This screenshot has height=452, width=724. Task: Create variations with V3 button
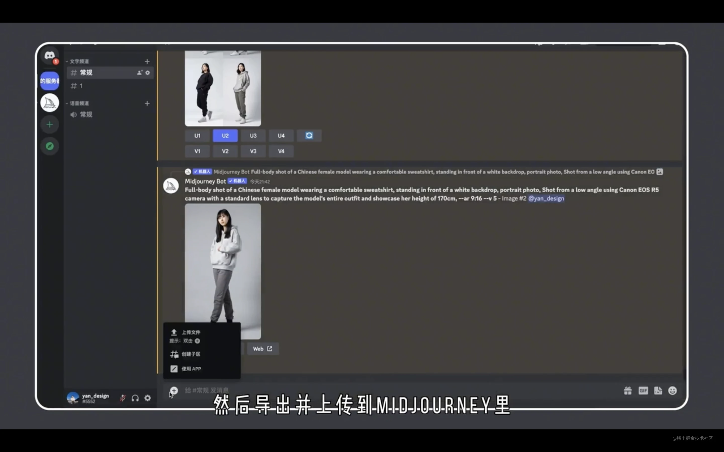(253, 151)
